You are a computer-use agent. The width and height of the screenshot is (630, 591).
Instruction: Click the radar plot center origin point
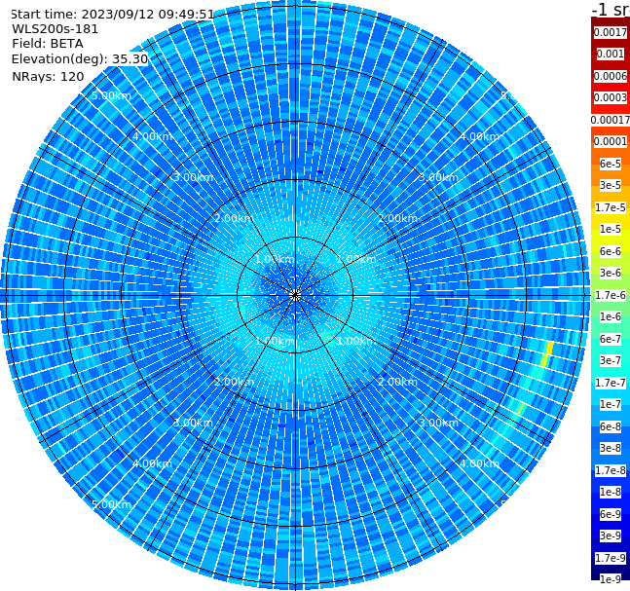coord(295,295)
